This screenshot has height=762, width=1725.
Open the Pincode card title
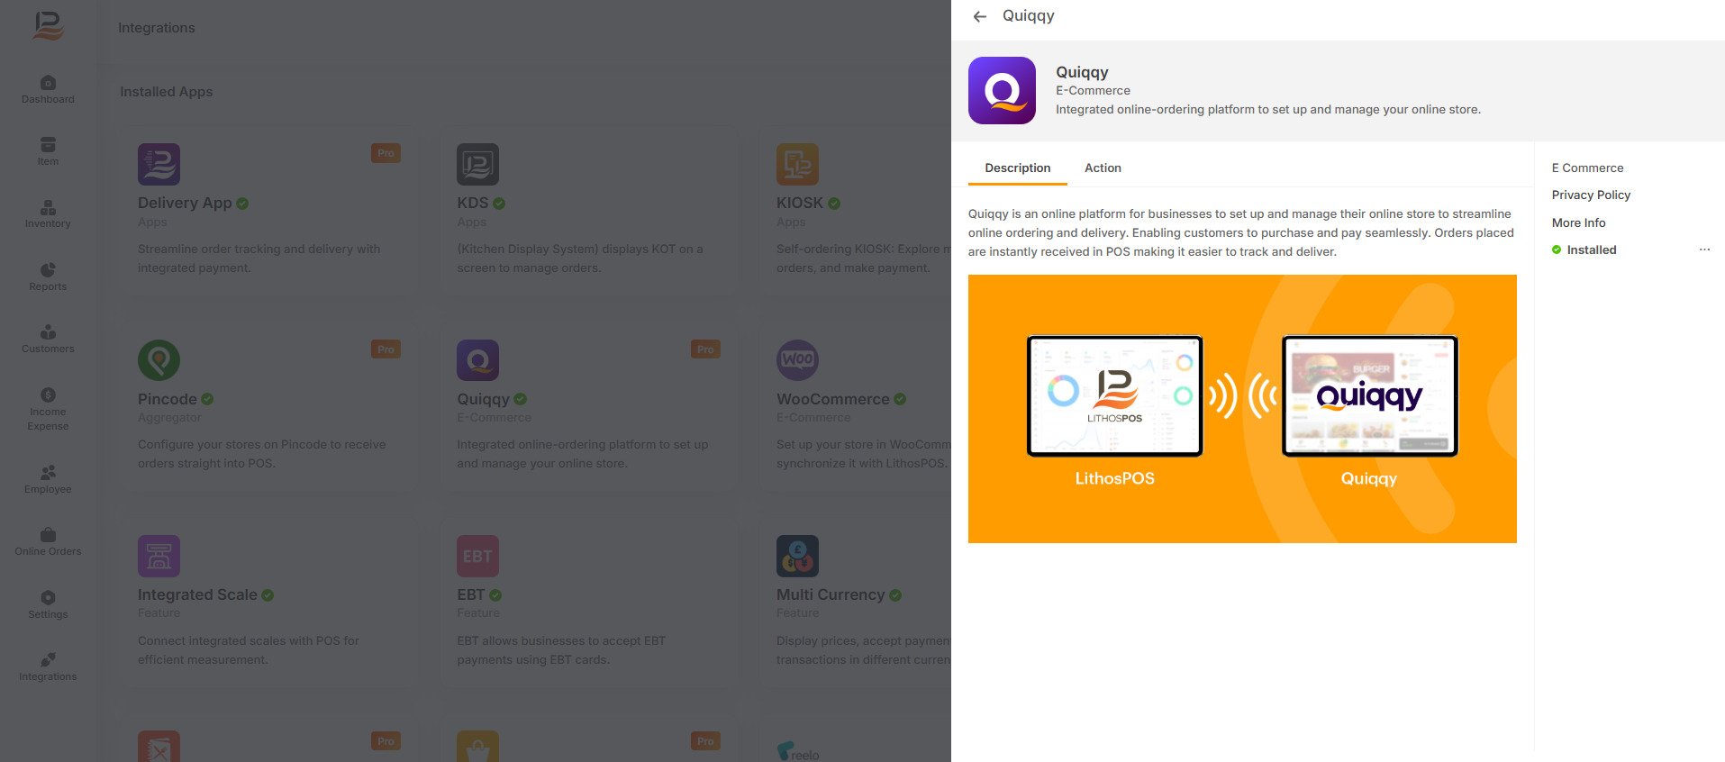click(x=167, y=399)
